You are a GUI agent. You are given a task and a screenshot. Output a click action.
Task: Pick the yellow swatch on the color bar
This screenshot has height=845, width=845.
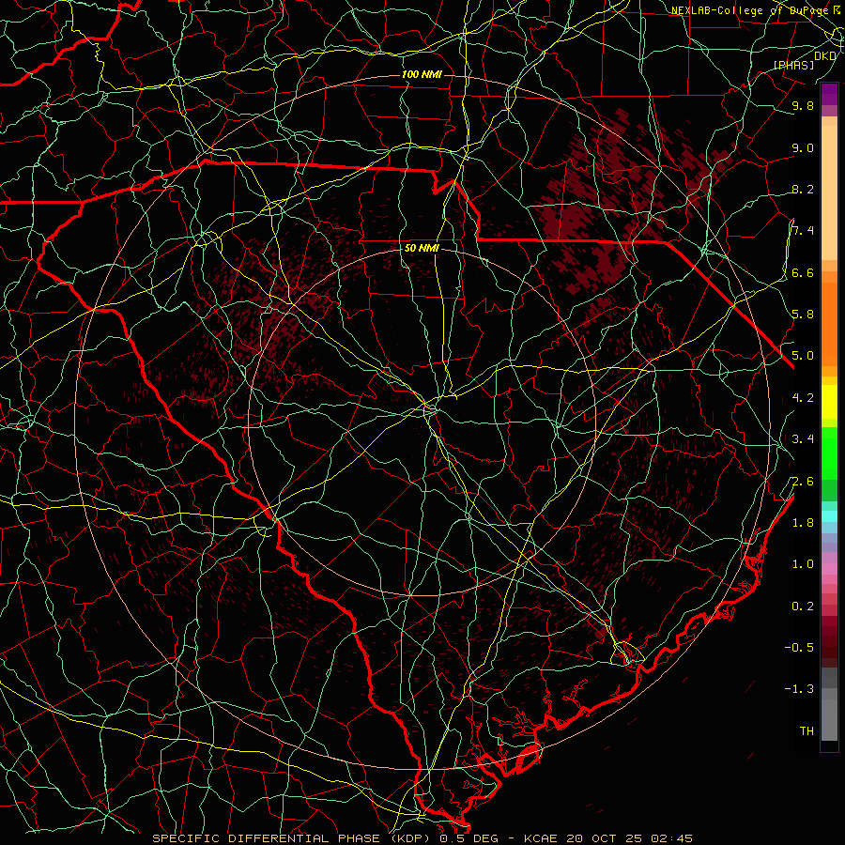829,402
